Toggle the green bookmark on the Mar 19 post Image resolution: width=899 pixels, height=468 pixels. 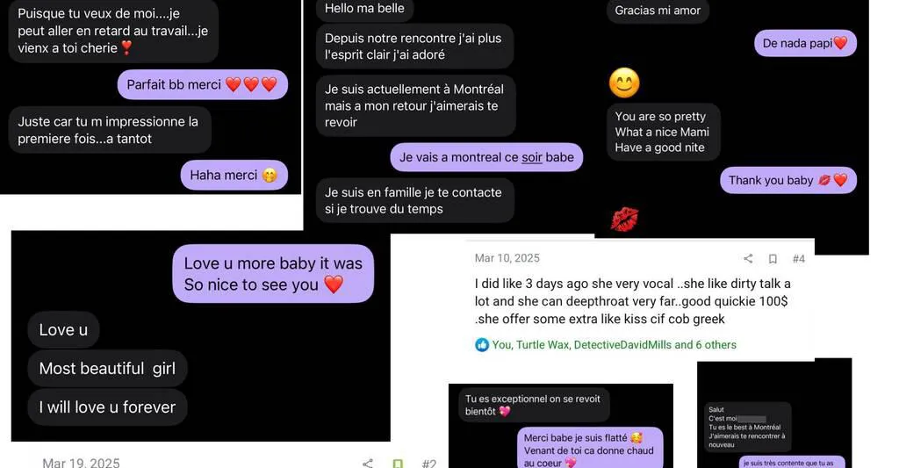pos(398,464)
